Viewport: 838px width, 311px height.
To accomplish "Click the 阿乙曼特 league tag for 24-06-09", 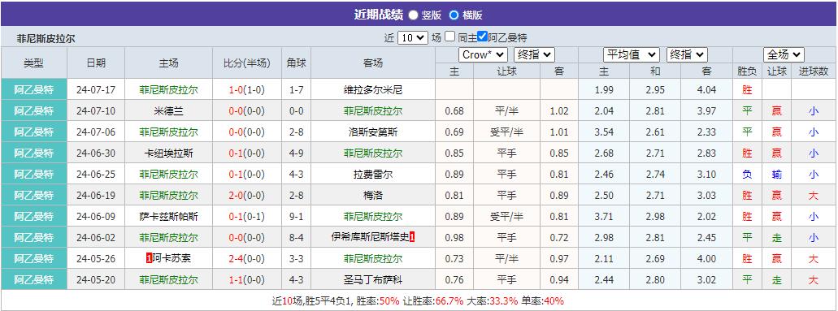I will 33,217.
